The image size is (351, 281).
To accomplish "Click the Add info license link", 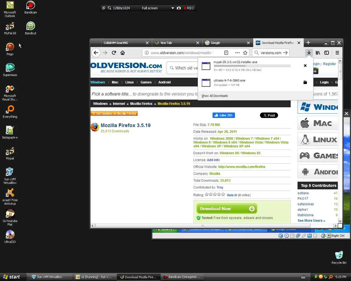I will click(213, 160).
